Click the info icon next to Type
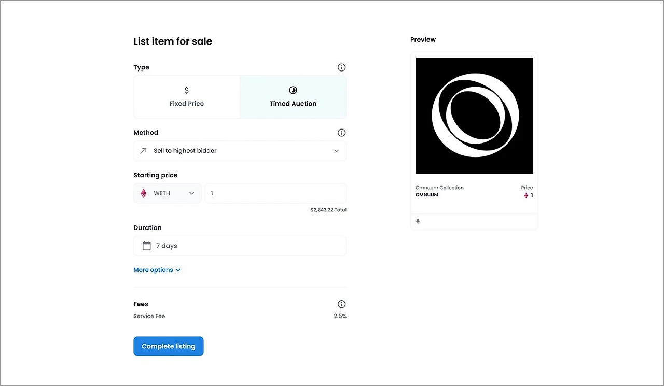This screenshot has height=386, width=664. pyautogui.click(x=341, y=67)
